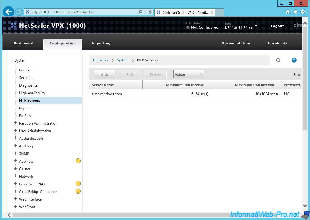Click the CloudBridge Connector warning icon
The width and height of the screenshot is (310, 220).
pos(78,191)
